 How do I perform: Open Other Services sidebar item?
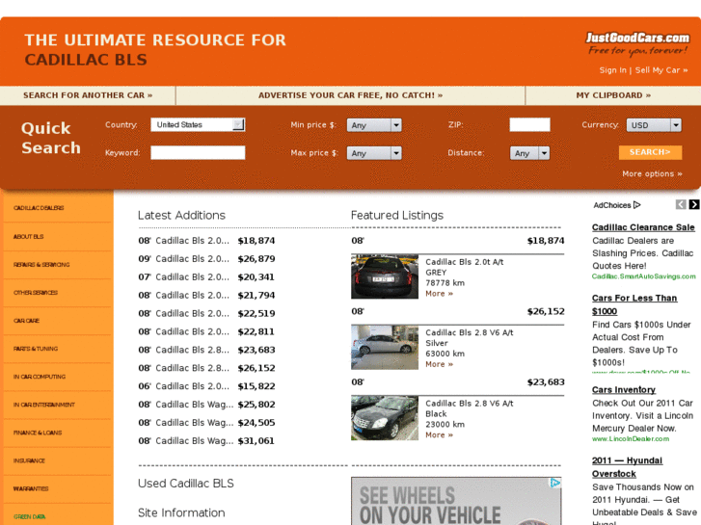click(x=36, y=293)
